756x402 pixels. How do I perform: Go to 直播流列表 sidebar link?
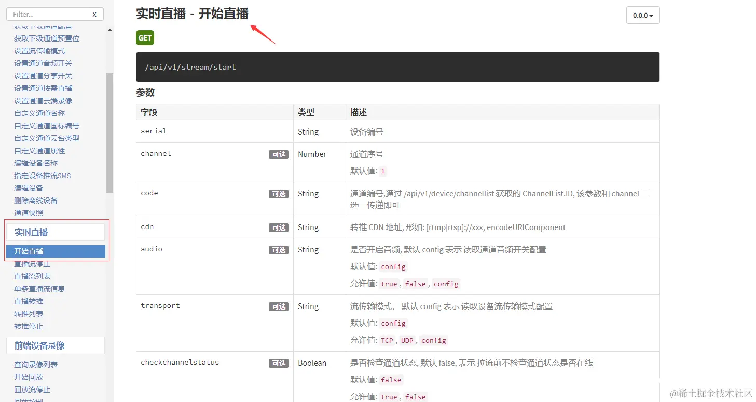pyautogui.click(x=32, y=276)
